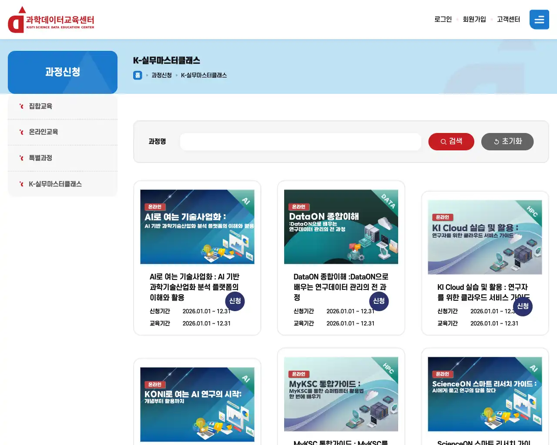Go to 고객센터
The height and width of the screenshot is (445, 557).
point(508,20)
